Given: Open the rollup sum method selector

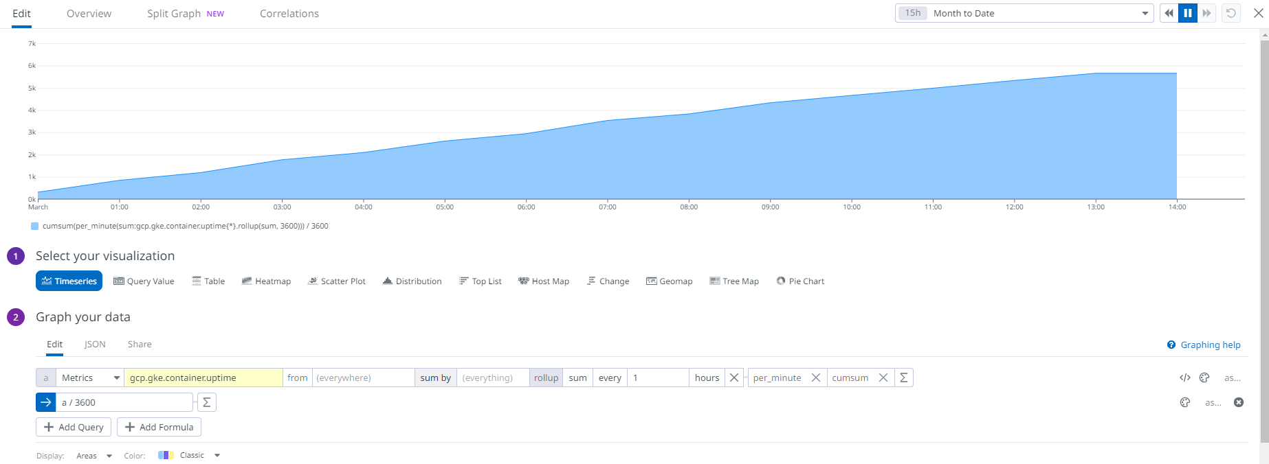Looking at the screenshot, I should (x=578, y=378).
